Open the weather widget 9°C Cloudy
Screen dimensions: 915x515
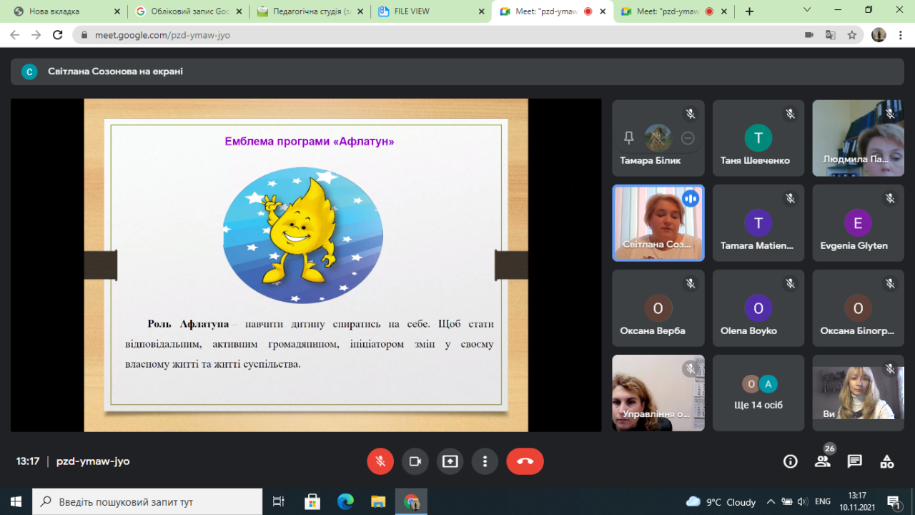(721, 501)
